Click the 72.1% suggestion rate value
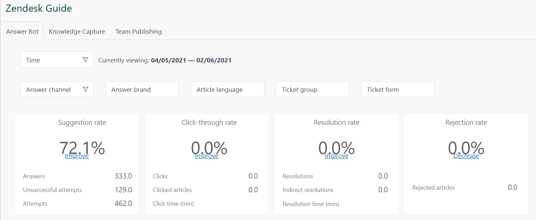The image size is (536, 220). [82, 147]
